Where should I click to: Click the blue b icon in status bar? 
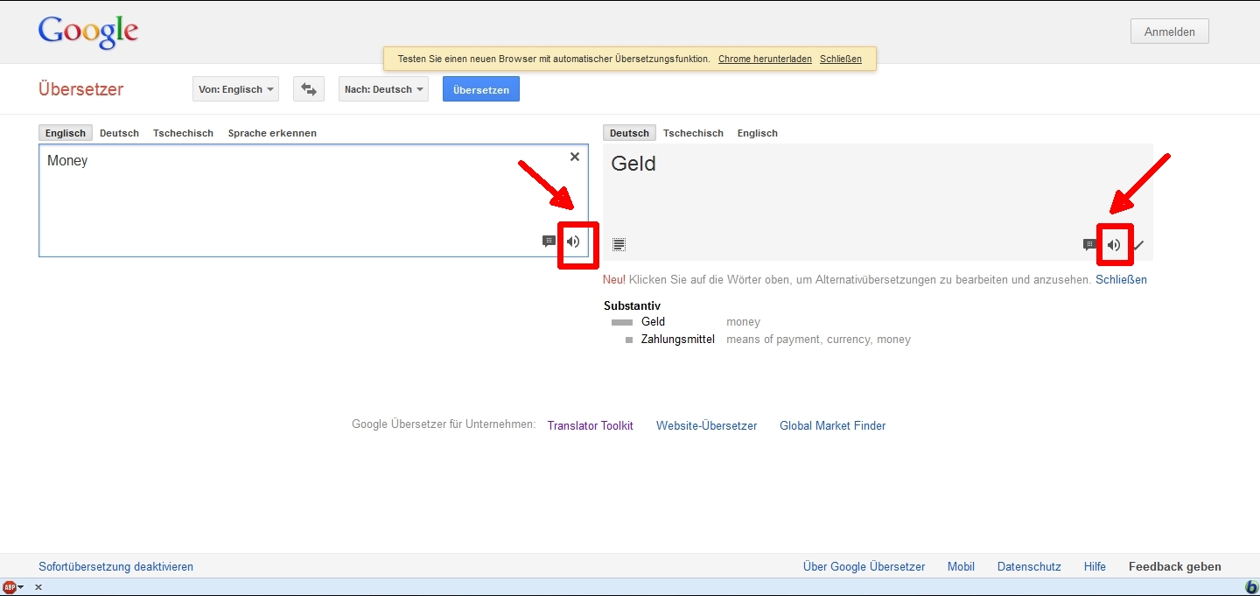pos(1251,587)
